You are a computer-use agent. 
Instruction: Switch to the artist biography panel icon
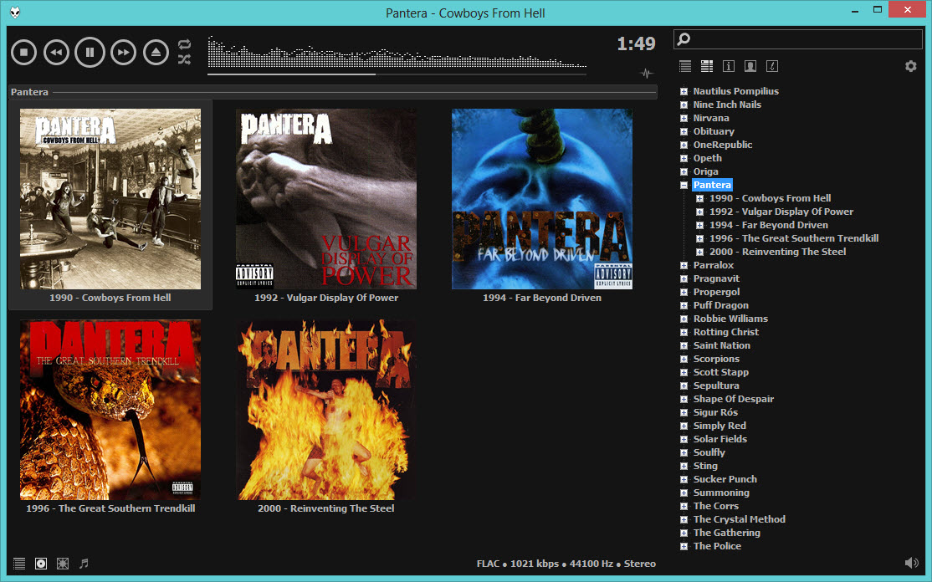point(750,66)
